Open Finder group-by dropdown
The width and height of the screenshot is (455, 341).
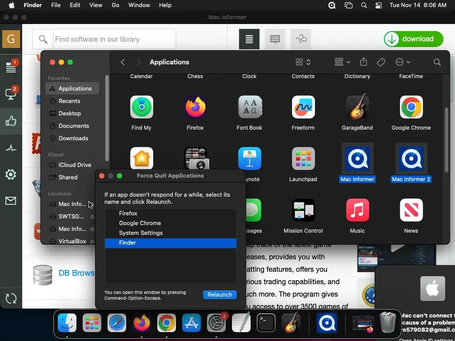[342, 62]
